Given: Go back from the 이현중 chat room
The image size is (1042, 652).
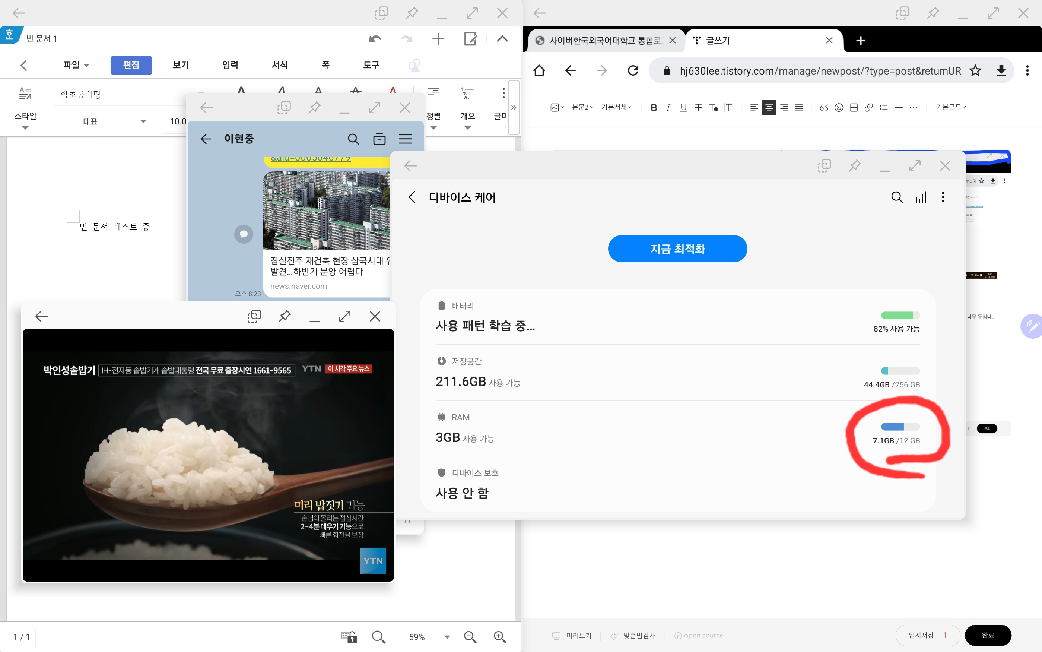Looking at the screenshot, I should pos(206,139).
